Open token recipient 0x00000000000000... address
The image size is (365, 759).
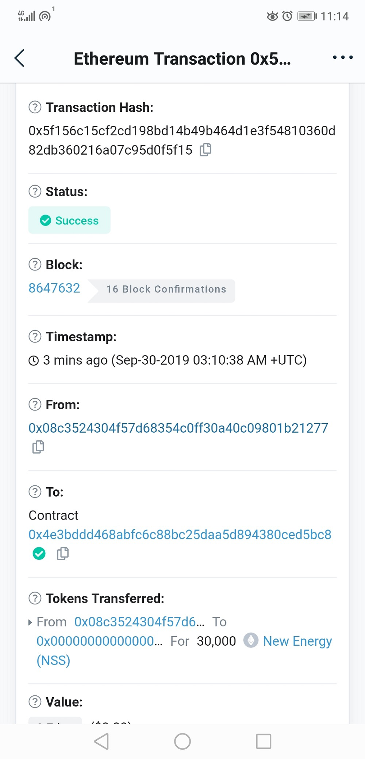(99, 641)
